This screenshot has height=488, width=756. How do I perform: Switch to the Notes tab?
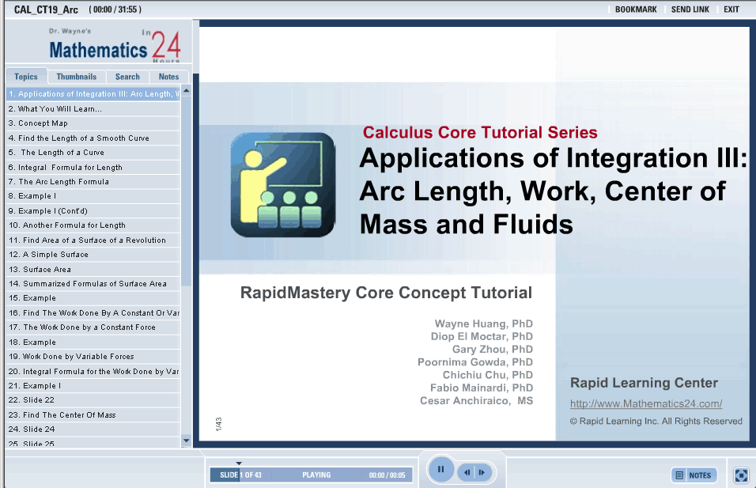[168, 76]
